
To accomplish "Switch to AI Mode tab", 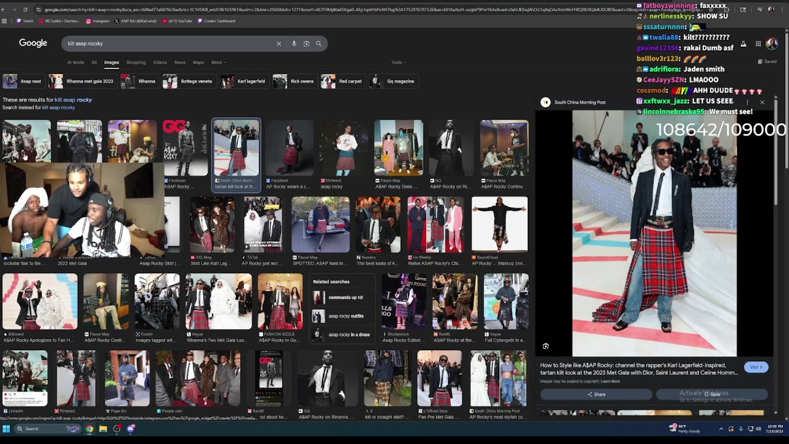I will click(76, 62).
